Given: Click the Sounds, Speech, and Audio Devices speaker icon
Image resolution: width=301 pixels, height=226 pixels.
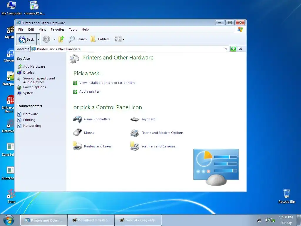Looking at the screenshot, I should click(x=19, y=78).
